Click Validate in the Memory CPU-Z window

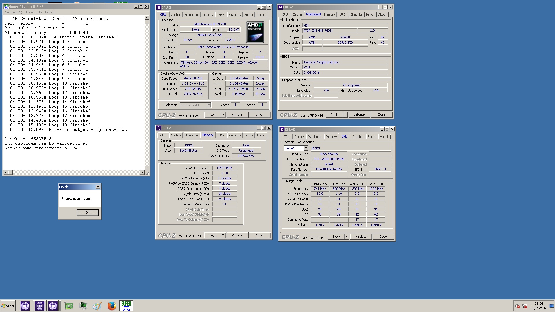click(237, 235)
